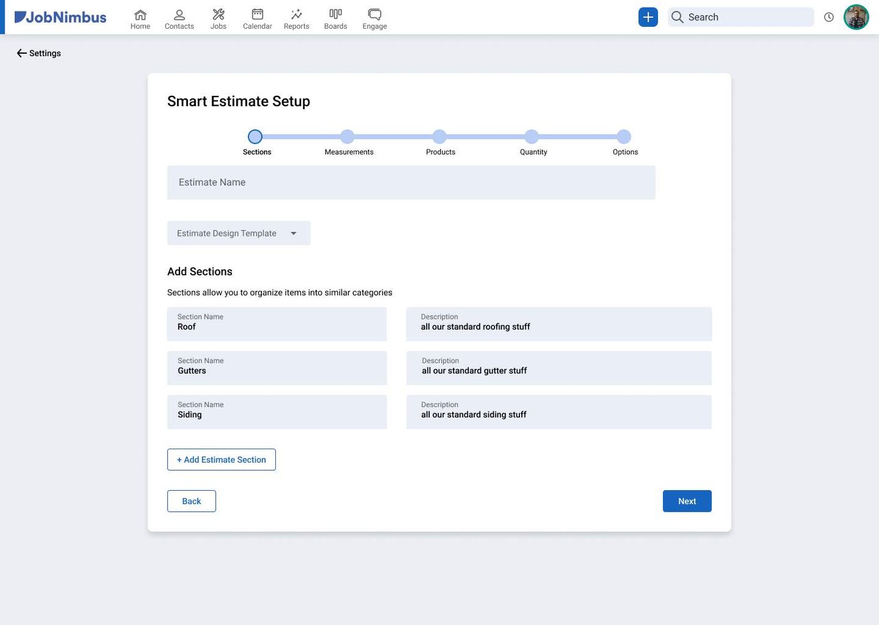Click the Estimate Name input field
This screenshot has height=625, width=879.
[411, 182]
